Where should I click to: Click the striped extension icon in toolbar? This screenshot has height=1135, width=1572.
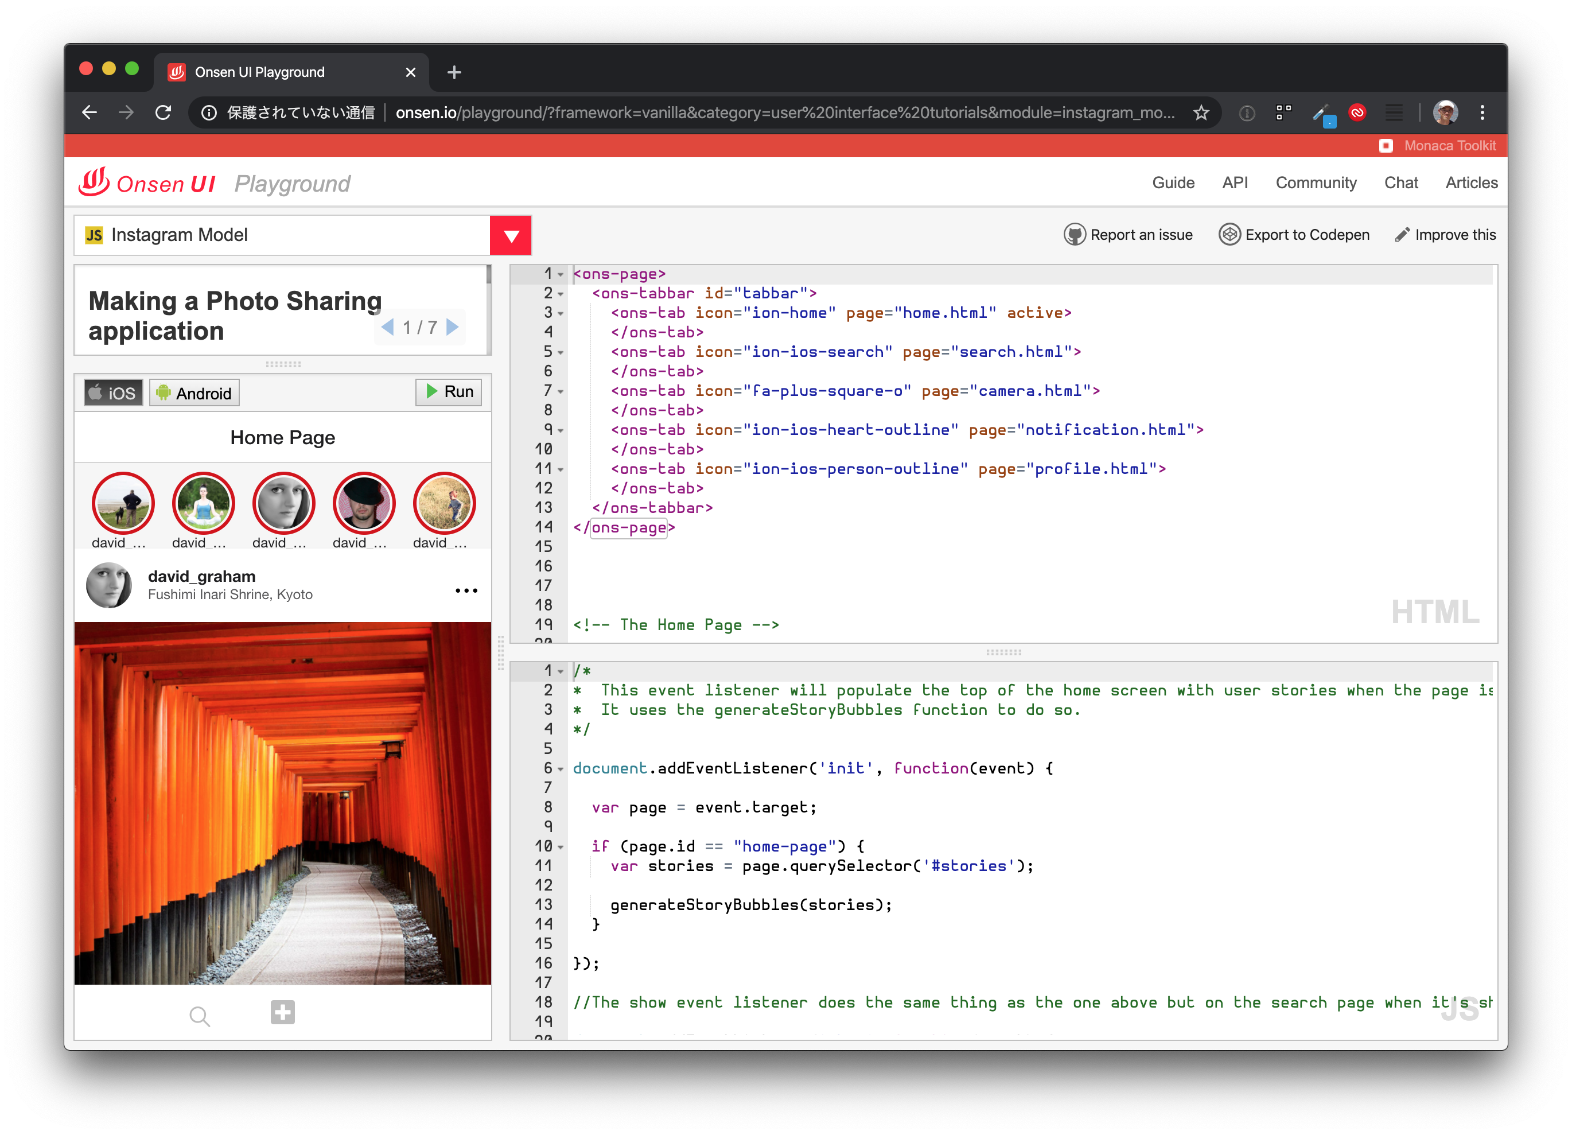pos(1394,112)
